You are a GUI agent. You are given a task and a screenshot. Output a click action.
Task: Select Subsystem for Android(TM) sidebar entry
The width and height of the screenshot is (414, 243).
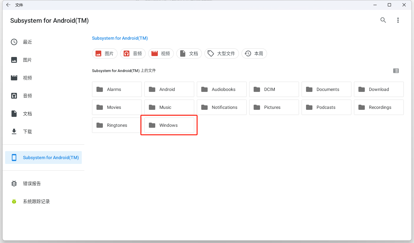[x=43, y=158]
